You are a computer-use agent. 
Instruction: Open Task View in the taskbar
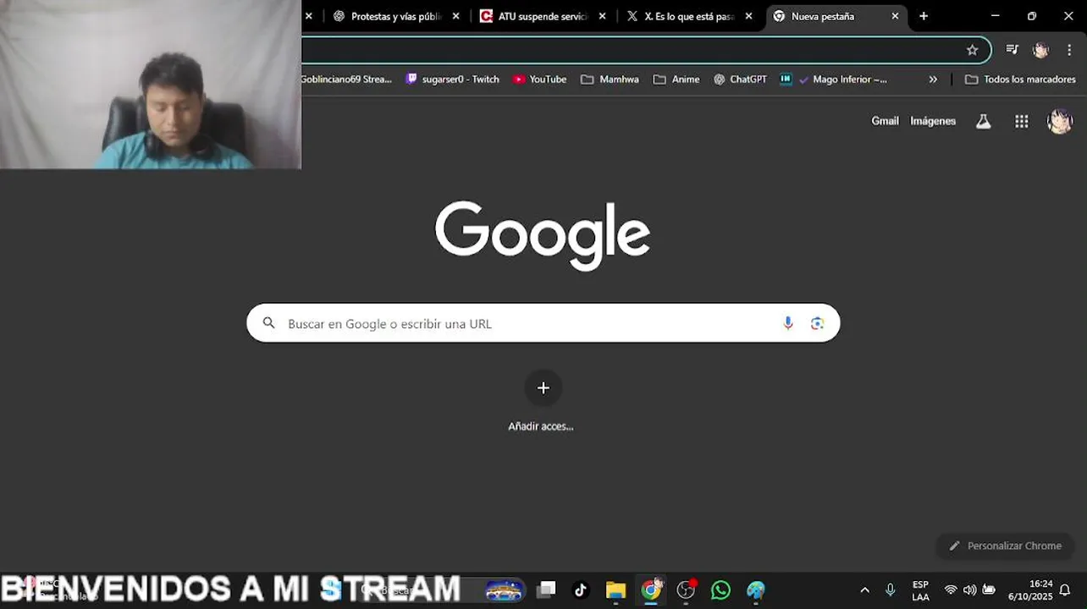(x=547, y=590)
